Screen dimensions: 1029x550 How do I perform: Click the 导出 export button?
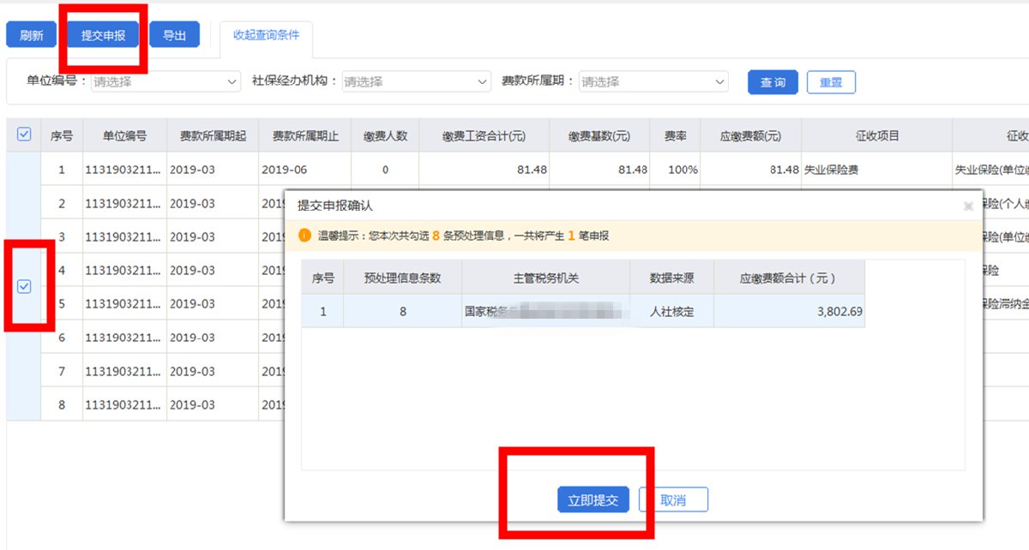click(x=174, y=35)
